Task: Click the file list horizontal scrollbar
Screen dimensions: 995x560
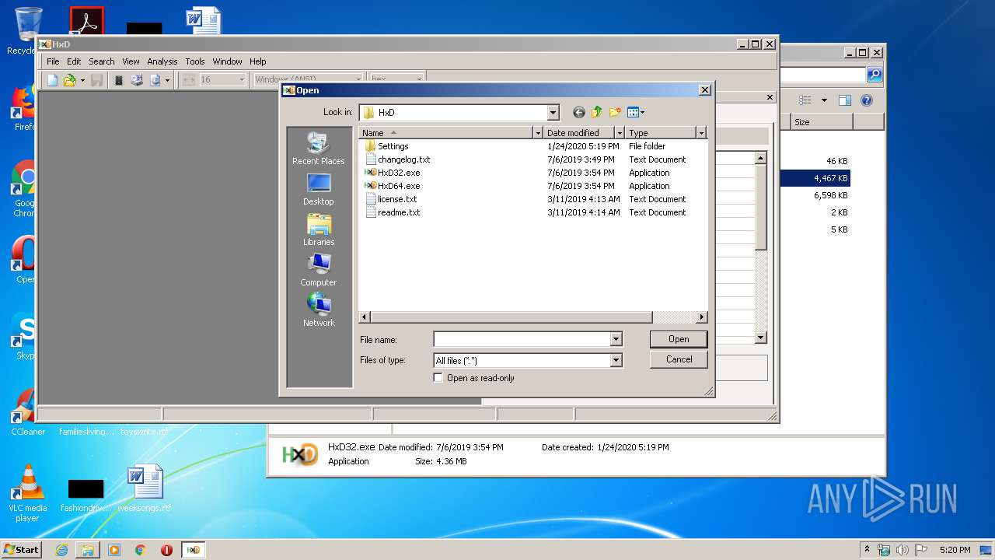Action: (x=511, y=317)
